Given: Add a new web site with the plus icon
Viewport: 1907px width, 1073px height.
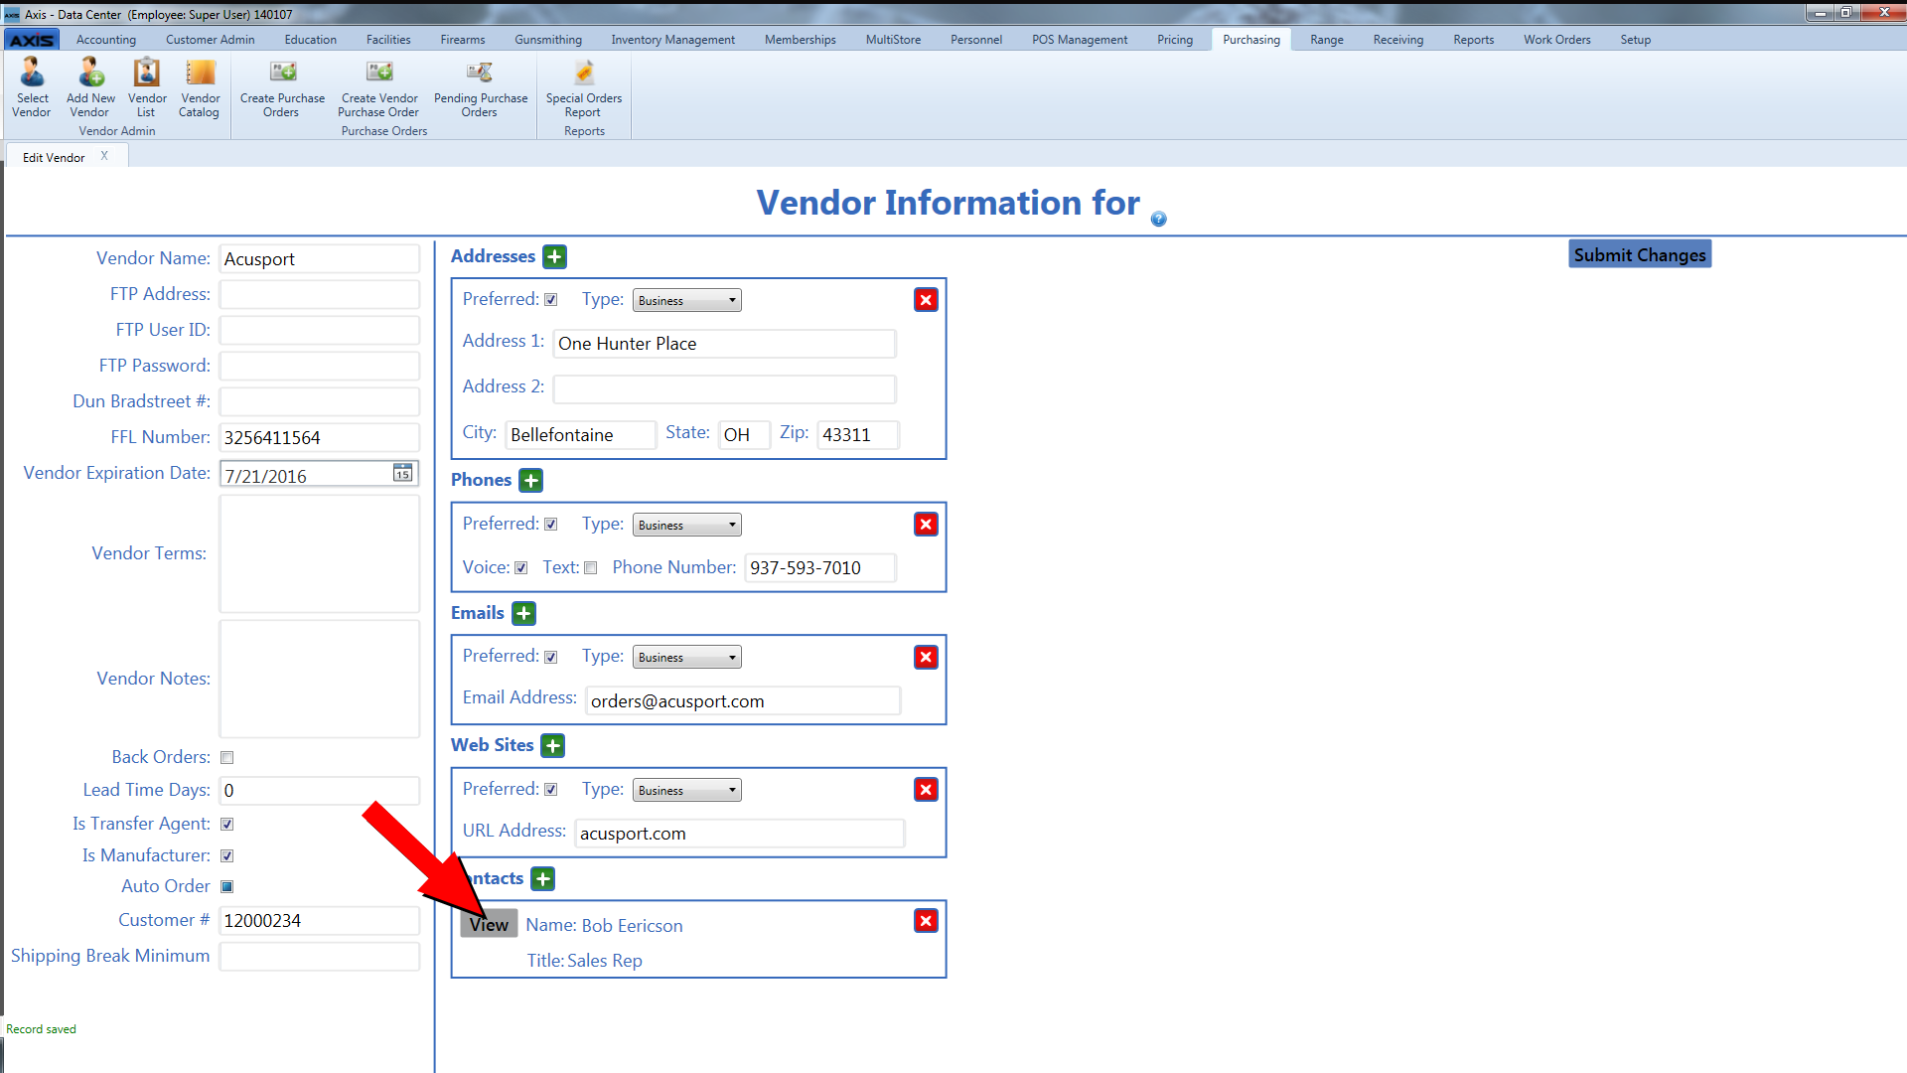Looking at the screenshot, I should [x=553, y=746].
